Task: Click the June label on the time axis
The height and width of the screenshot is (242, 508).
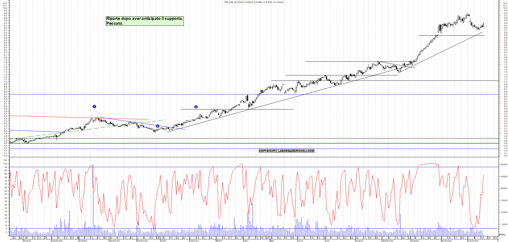Action: point(300,241)
